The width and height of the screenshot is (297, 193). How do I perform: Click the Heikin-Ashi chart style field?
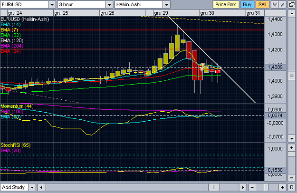[139, 5]
